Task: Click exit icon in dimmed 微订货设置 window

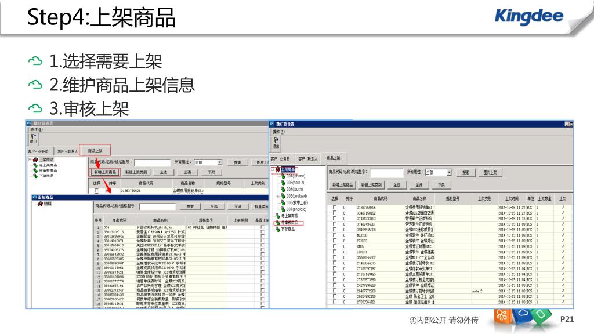Action: [x=33, y=136]
